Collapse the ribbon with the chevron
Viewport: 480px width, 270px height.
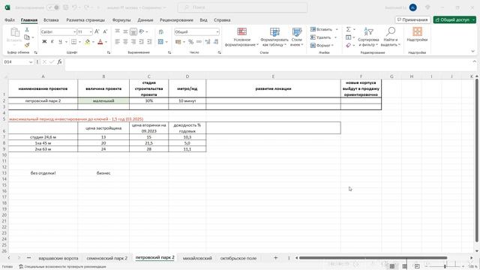[472, 52]
